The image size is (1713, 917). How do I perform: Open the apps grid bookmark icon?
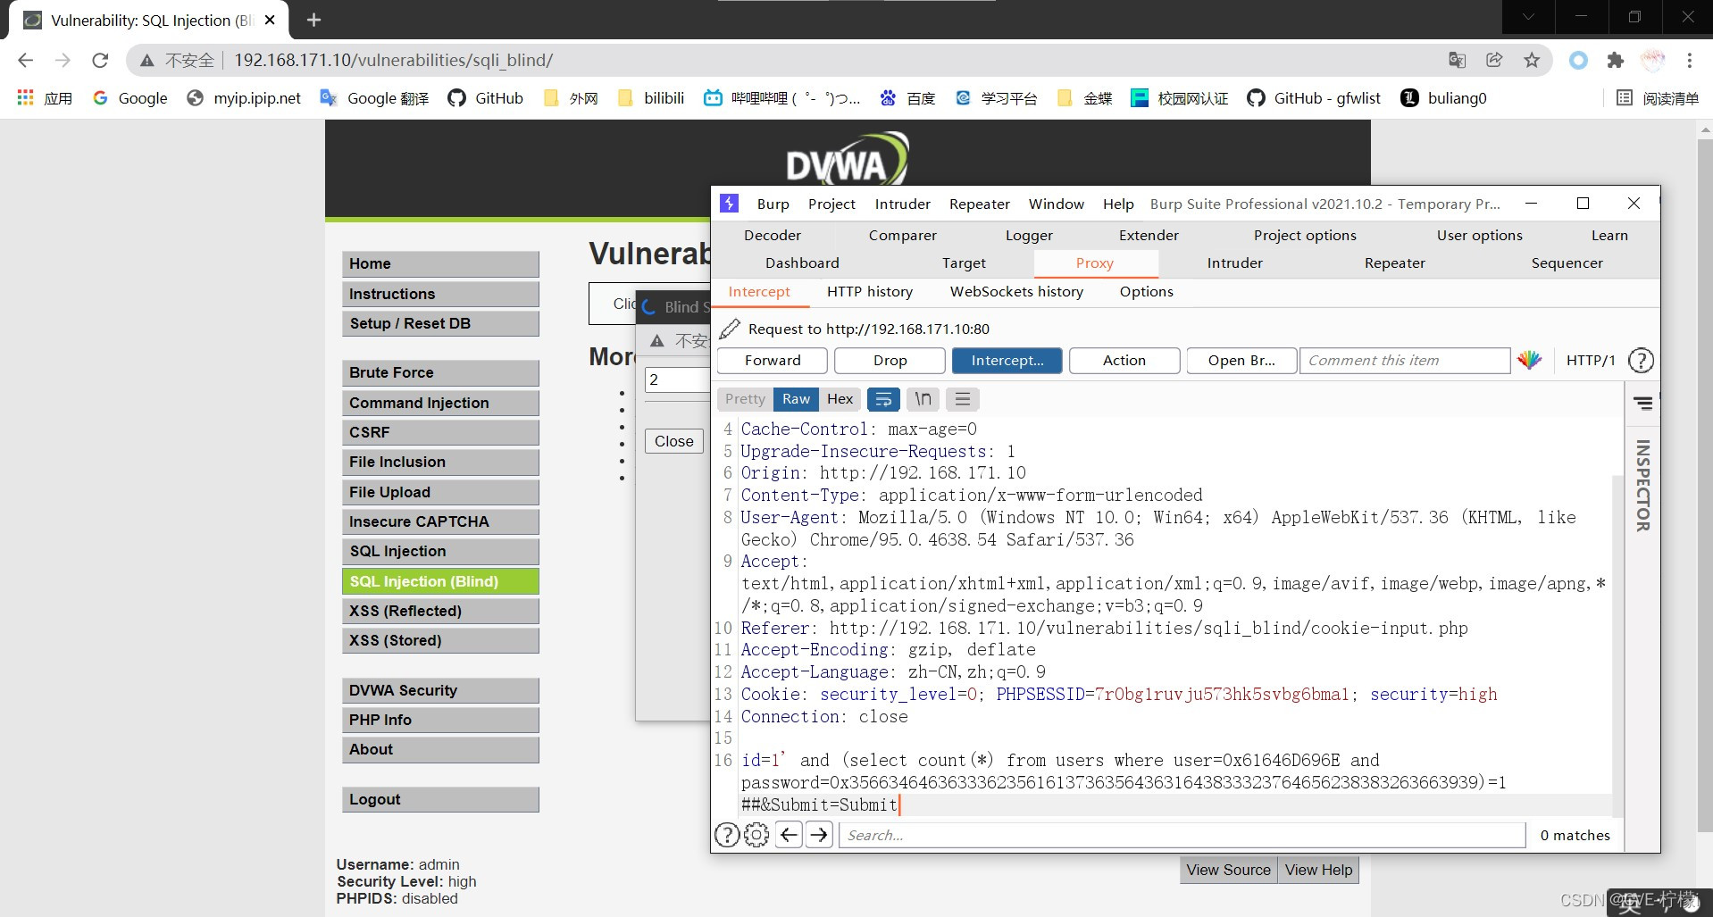point(25,97)
